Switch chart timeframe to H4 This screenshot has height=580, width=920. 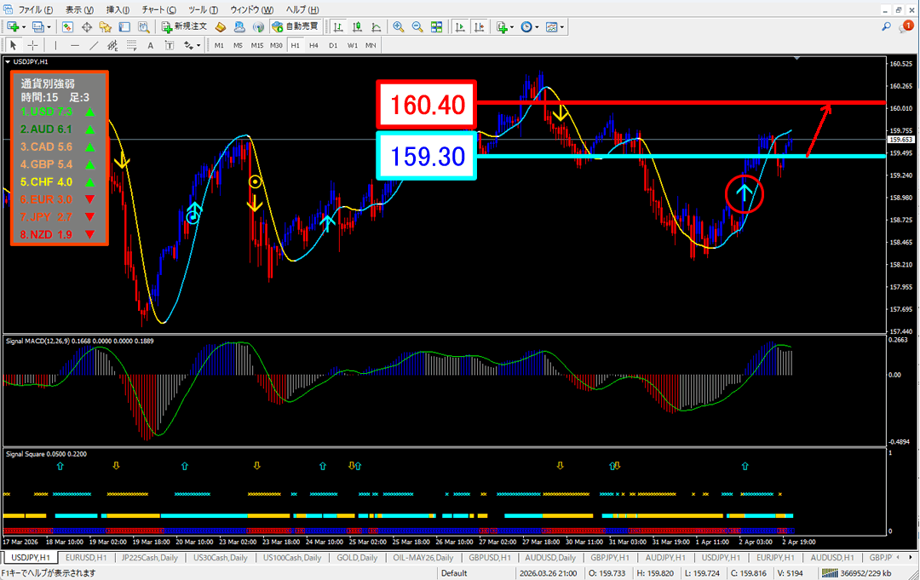[x=313, y=45]
